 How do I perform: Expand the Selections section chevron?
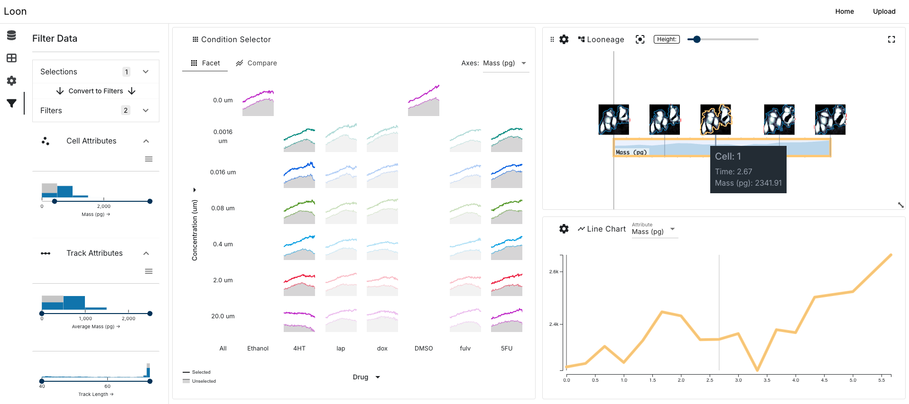[x=146, y=72]
